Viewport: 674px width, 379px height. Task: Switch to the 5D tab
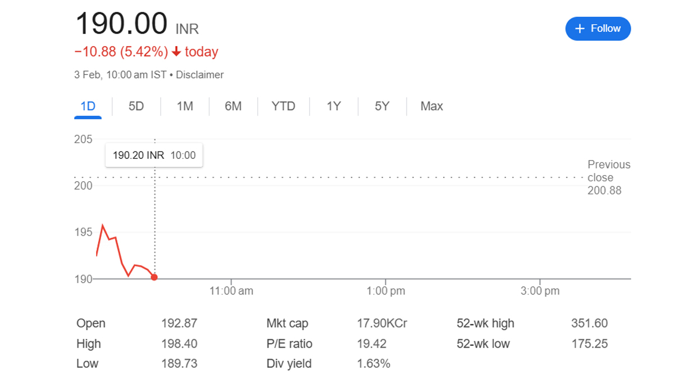tap(136, 106)
